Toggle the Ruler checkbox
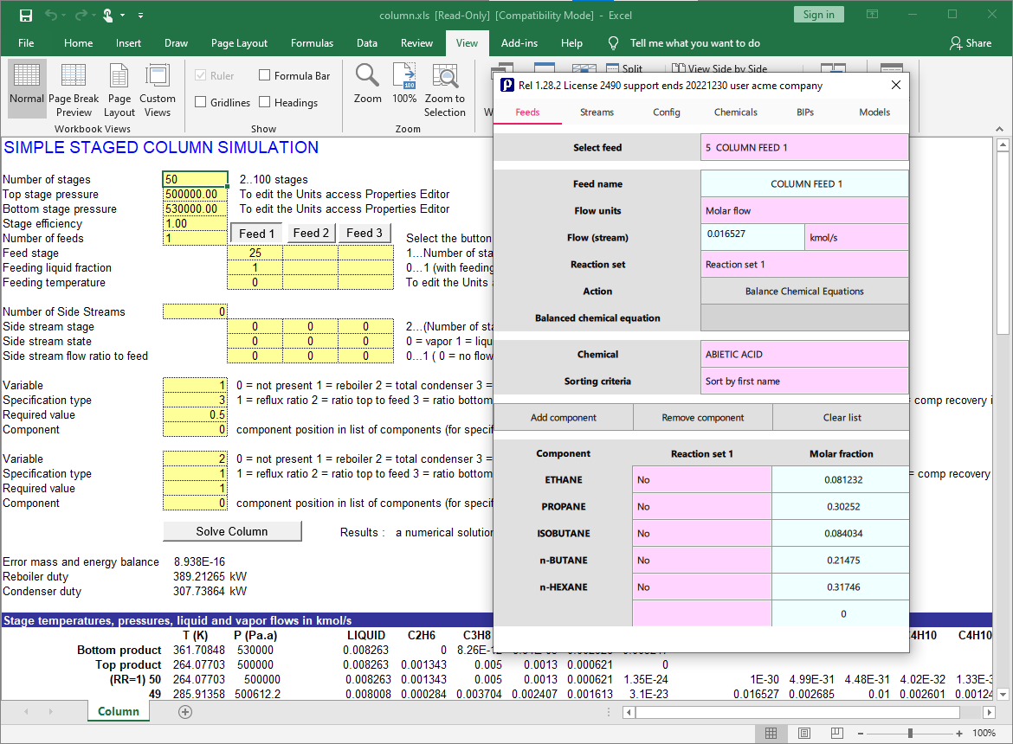The height and width of the screenshot is (744, 1013). (200, 75)
